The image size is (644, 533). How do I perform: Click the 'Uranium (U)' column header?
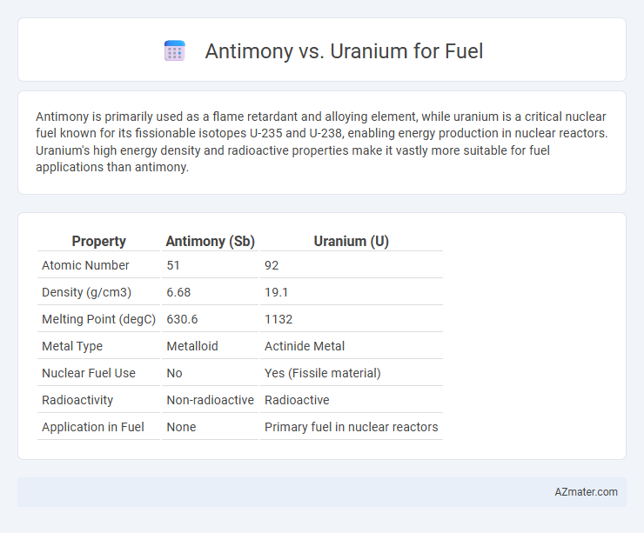pyautogui.click(x=352, y=241)
